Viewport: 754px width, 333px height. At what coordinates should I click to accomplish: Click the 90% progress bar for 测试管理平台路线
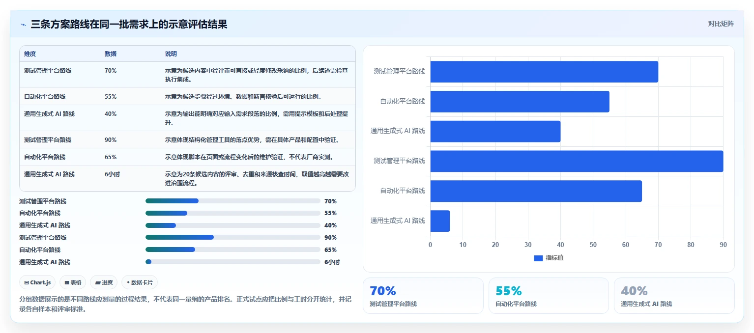click(233, 238)
